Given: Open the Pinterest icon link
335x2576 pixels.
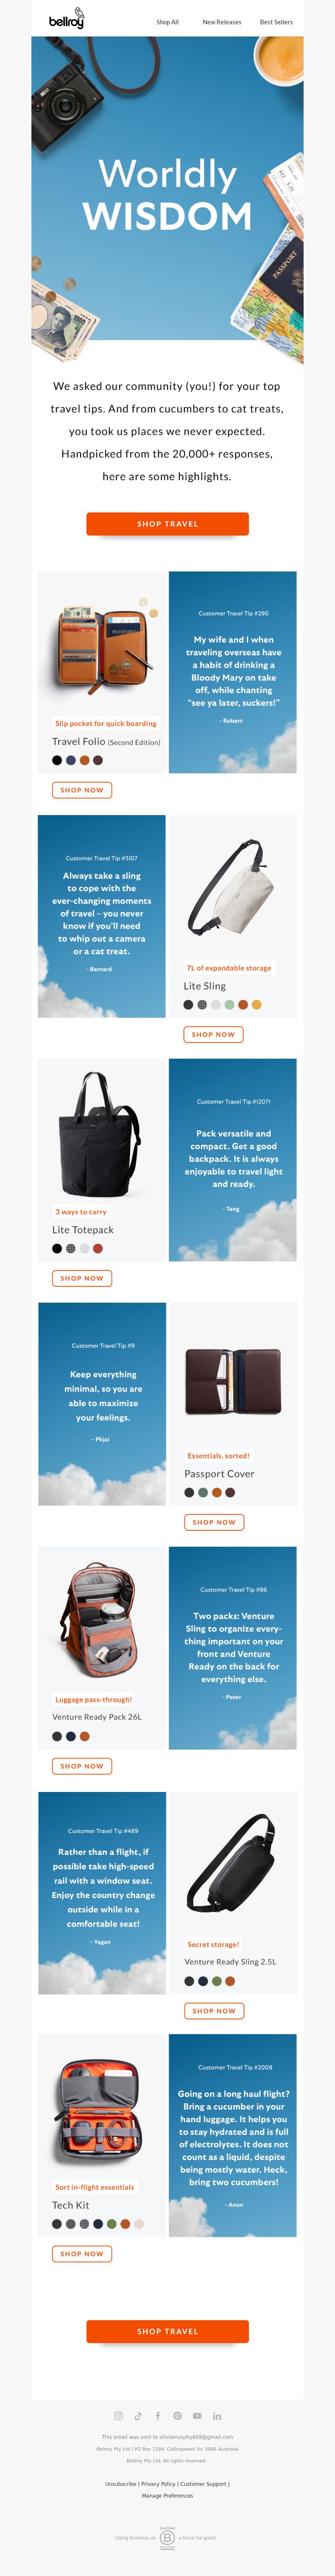Looking at the screenshot, I should tap(177, 2415).
